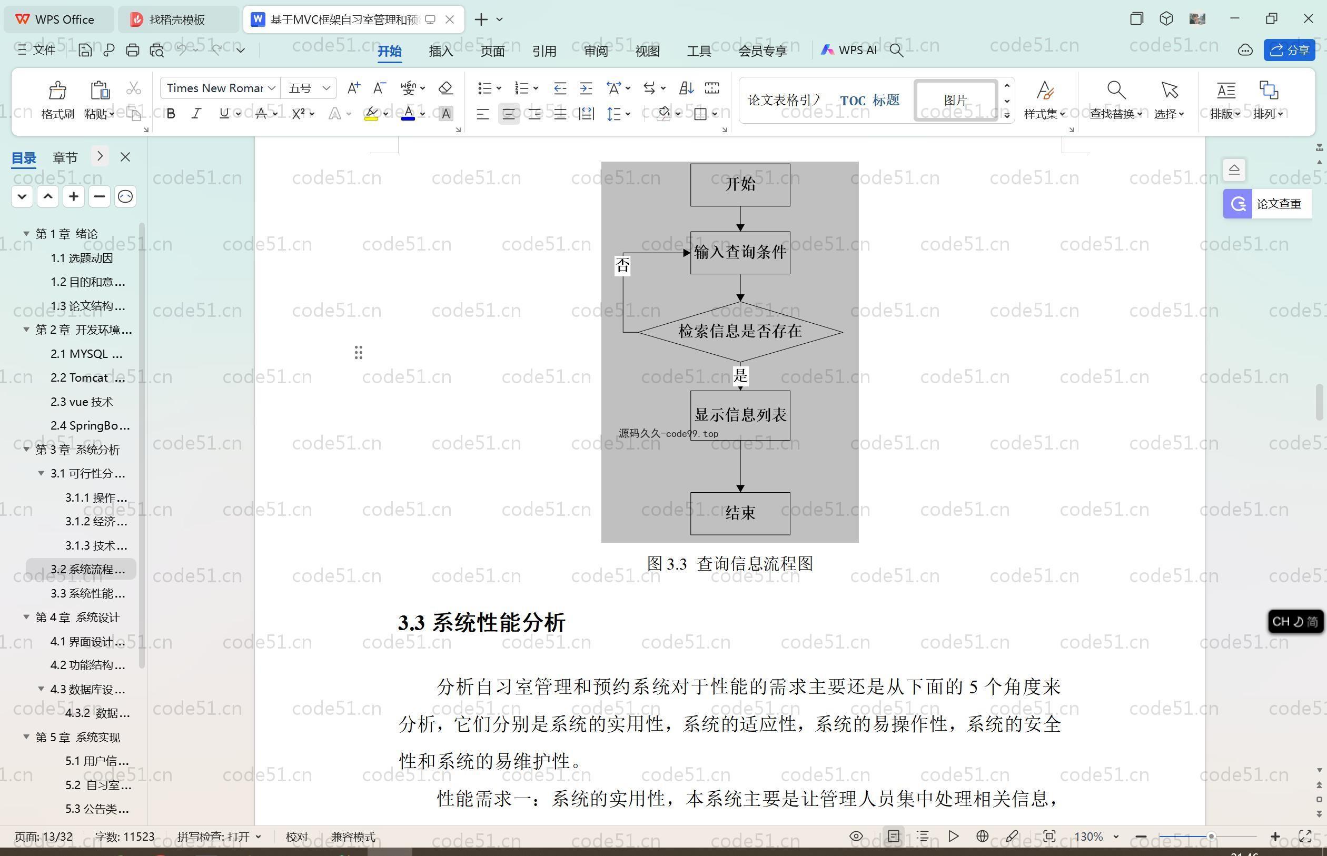This screenshot has width=1327, height=856.
Task: Click the WPS AI button
Action: (849, 50)
